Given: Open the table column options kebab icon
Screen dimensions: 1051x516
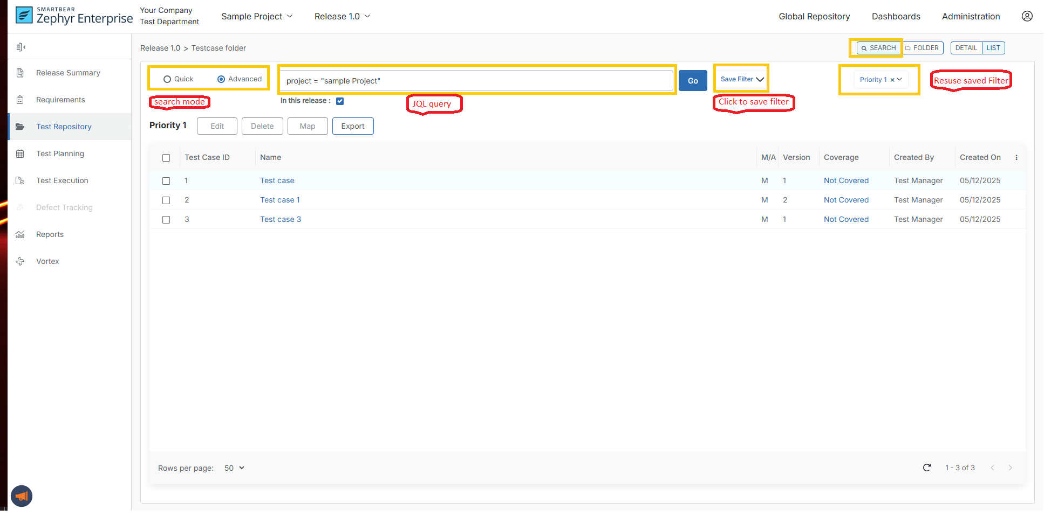Looking at the screenshot, I should pos(1016,158).
